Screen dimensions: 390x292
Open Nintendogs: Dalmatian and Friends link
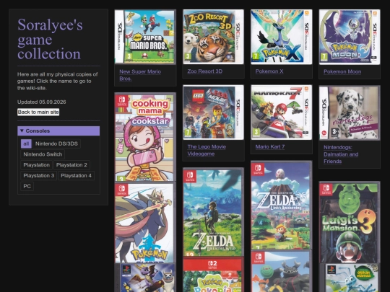pos(341,154)
